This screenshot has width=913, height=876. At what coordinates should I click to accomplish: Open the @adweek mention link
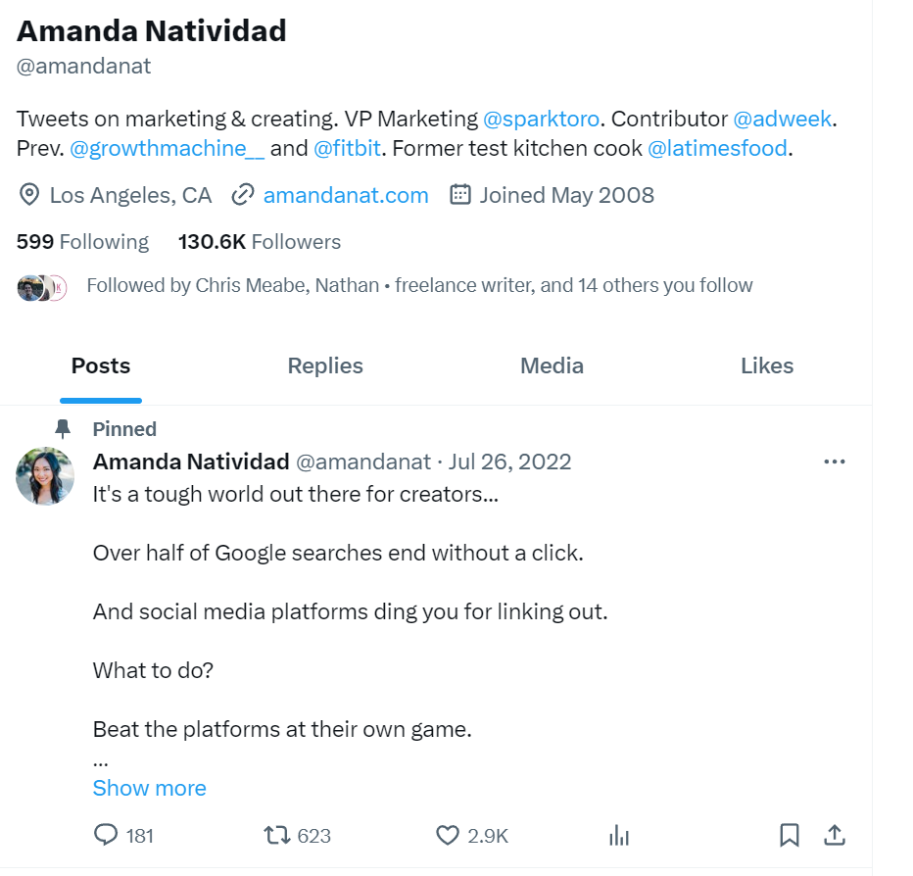[x=783, y=120]
